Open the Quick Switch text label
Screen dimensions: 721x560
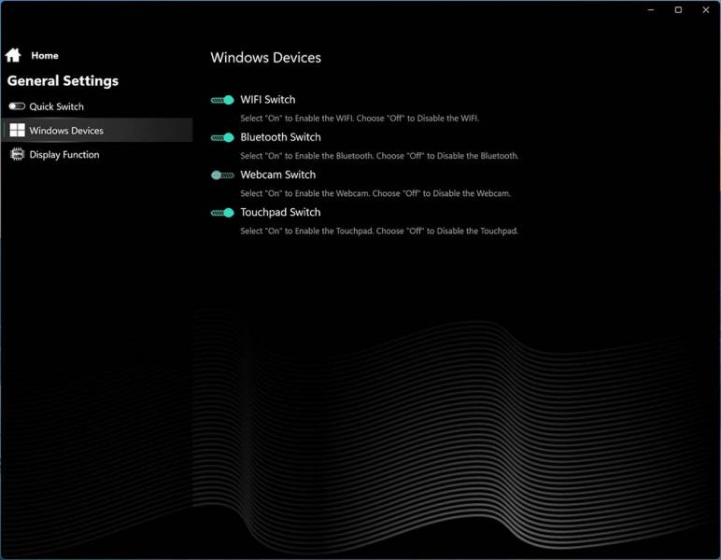tap(56, 106)
